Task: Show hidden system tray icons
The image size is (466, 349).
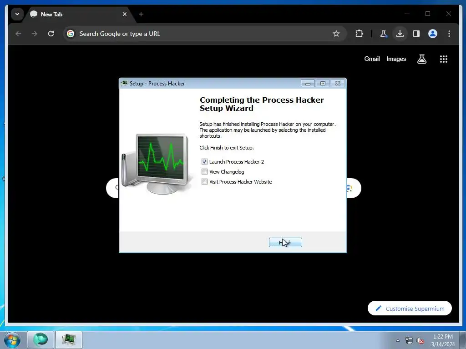Action: pos(398,340)
